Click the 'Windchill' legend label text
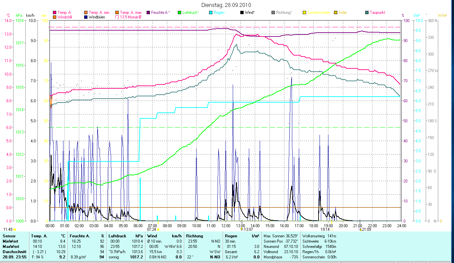This screenshot has height=263, width=454. [65, 17]
